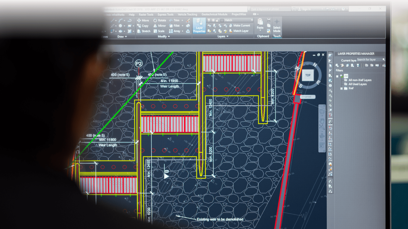
Task: Select the Arc tool in Draw panel
Action: 120,20
